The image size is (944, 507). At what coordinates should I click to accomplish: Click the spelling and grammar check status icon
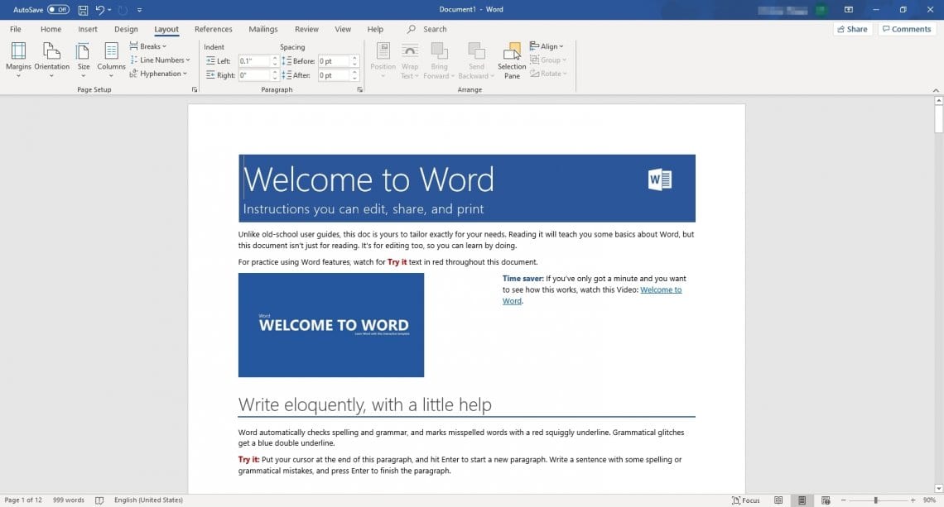99,500
